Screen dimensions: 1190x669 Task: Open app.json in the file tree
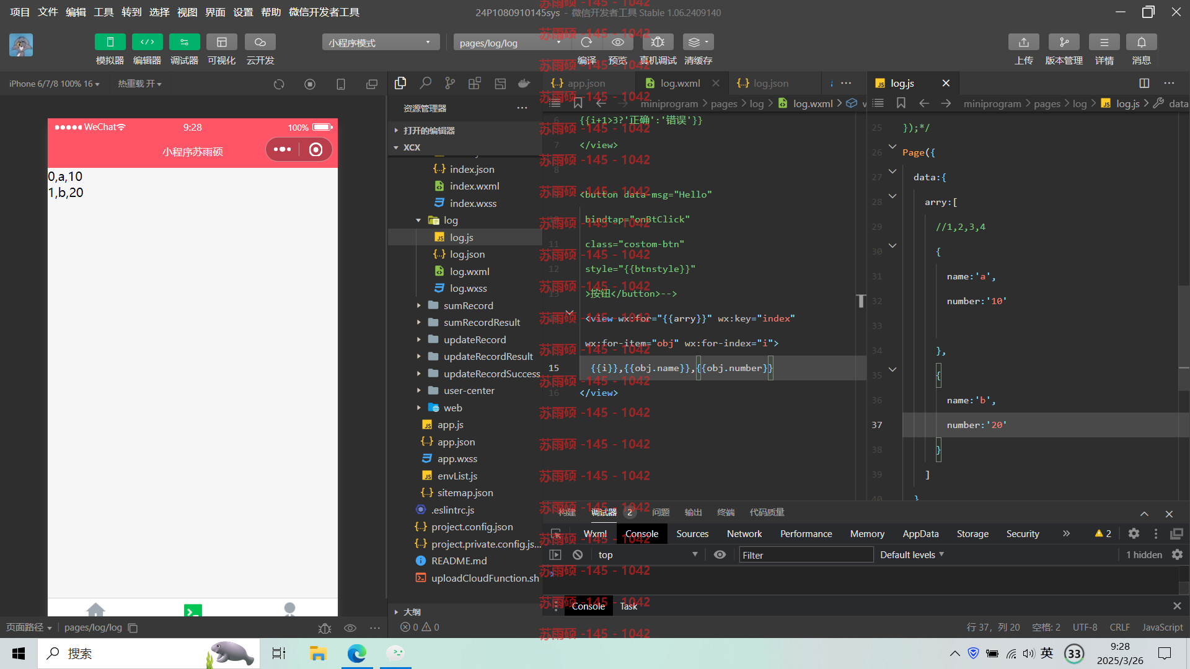pos(456,442)
